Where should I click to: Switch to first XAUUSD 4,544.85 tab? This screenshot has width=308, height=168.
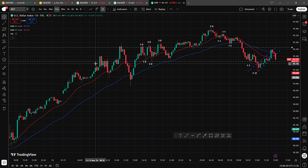[x=18, y=3]
